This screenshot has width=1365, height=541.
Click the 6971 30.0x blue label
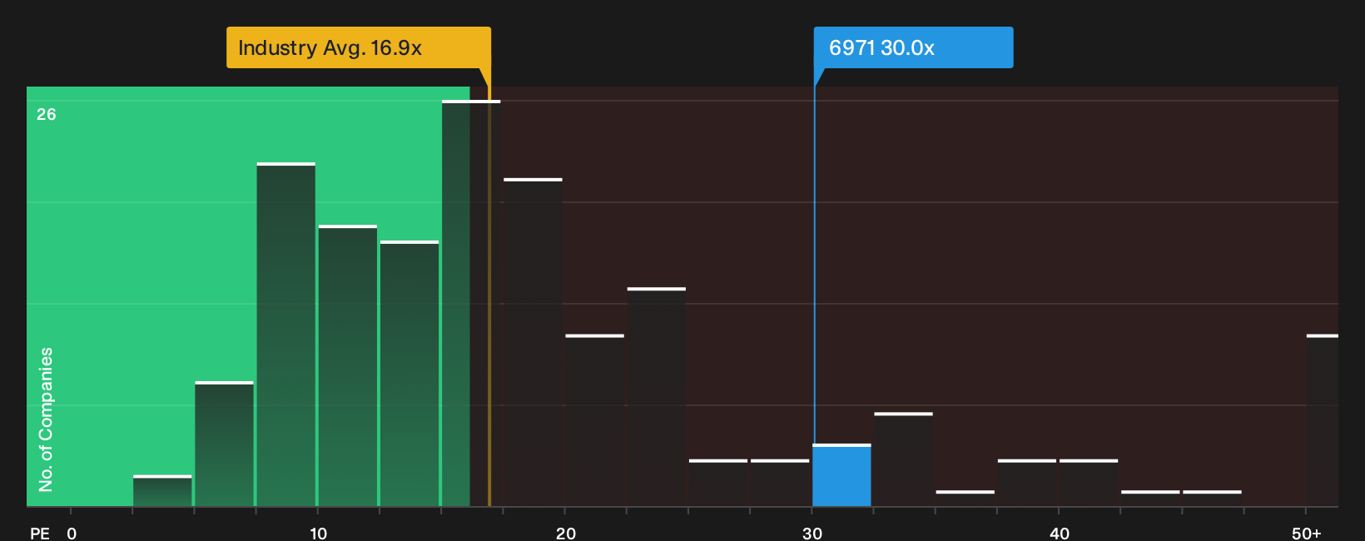(x=913, y=47)
